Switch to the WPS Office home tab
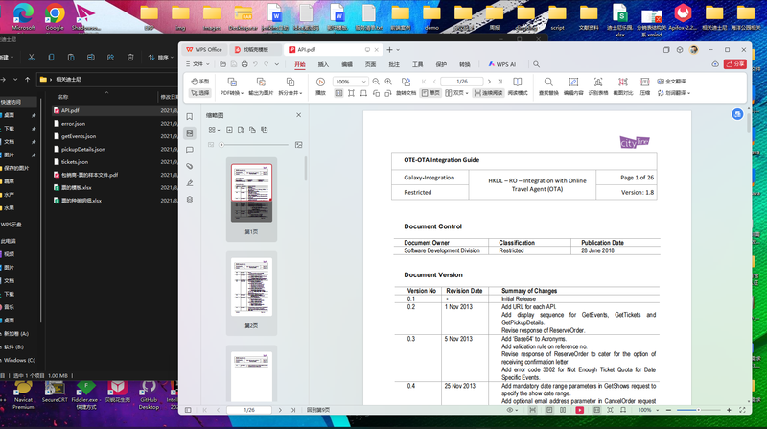 click(204, 50)
